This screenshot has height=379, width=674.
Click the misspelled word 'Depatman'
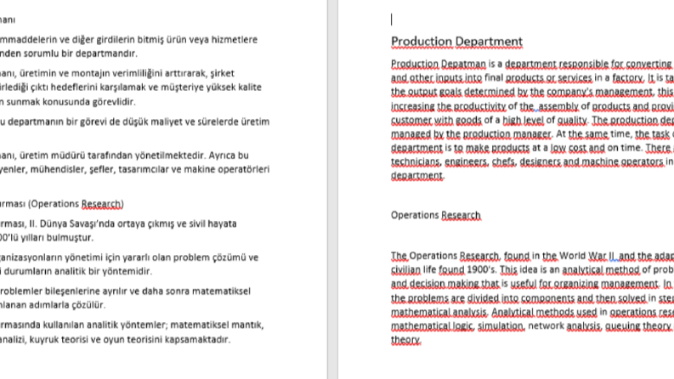pyautogui.click(x=463, y=64)
